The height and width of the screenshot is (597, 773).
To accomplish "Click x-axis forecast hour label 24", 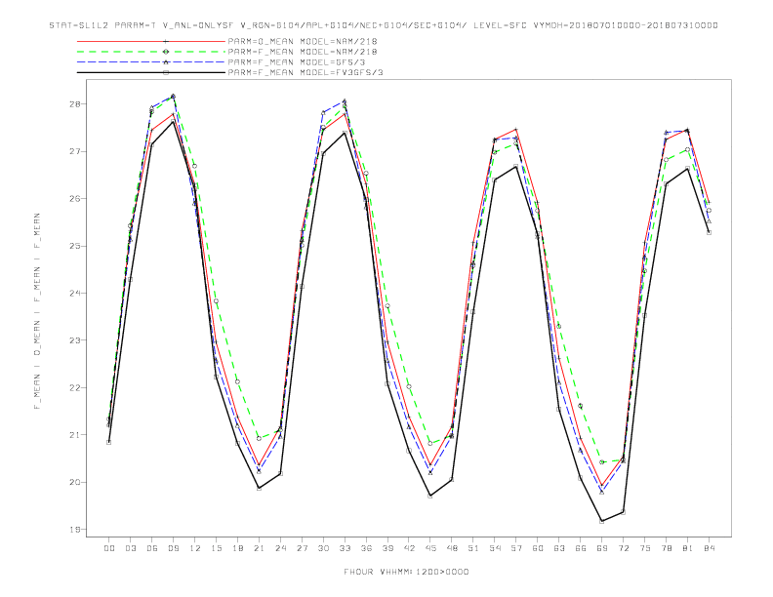I will pyautogui.click(x=280, y=548).
